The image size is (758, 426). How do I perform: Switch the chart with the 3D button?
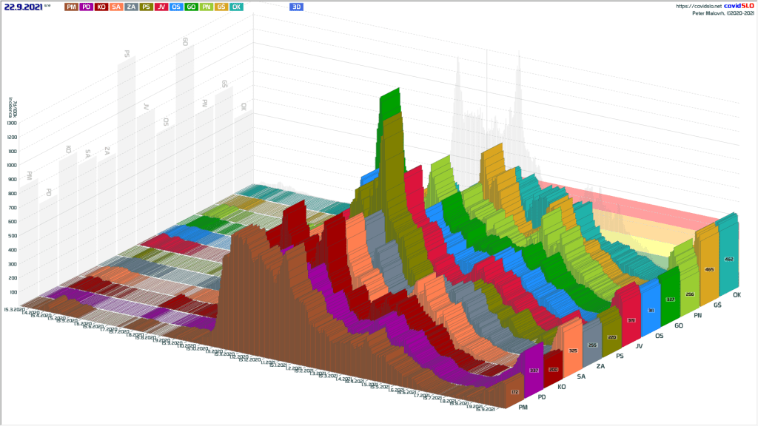296,7
